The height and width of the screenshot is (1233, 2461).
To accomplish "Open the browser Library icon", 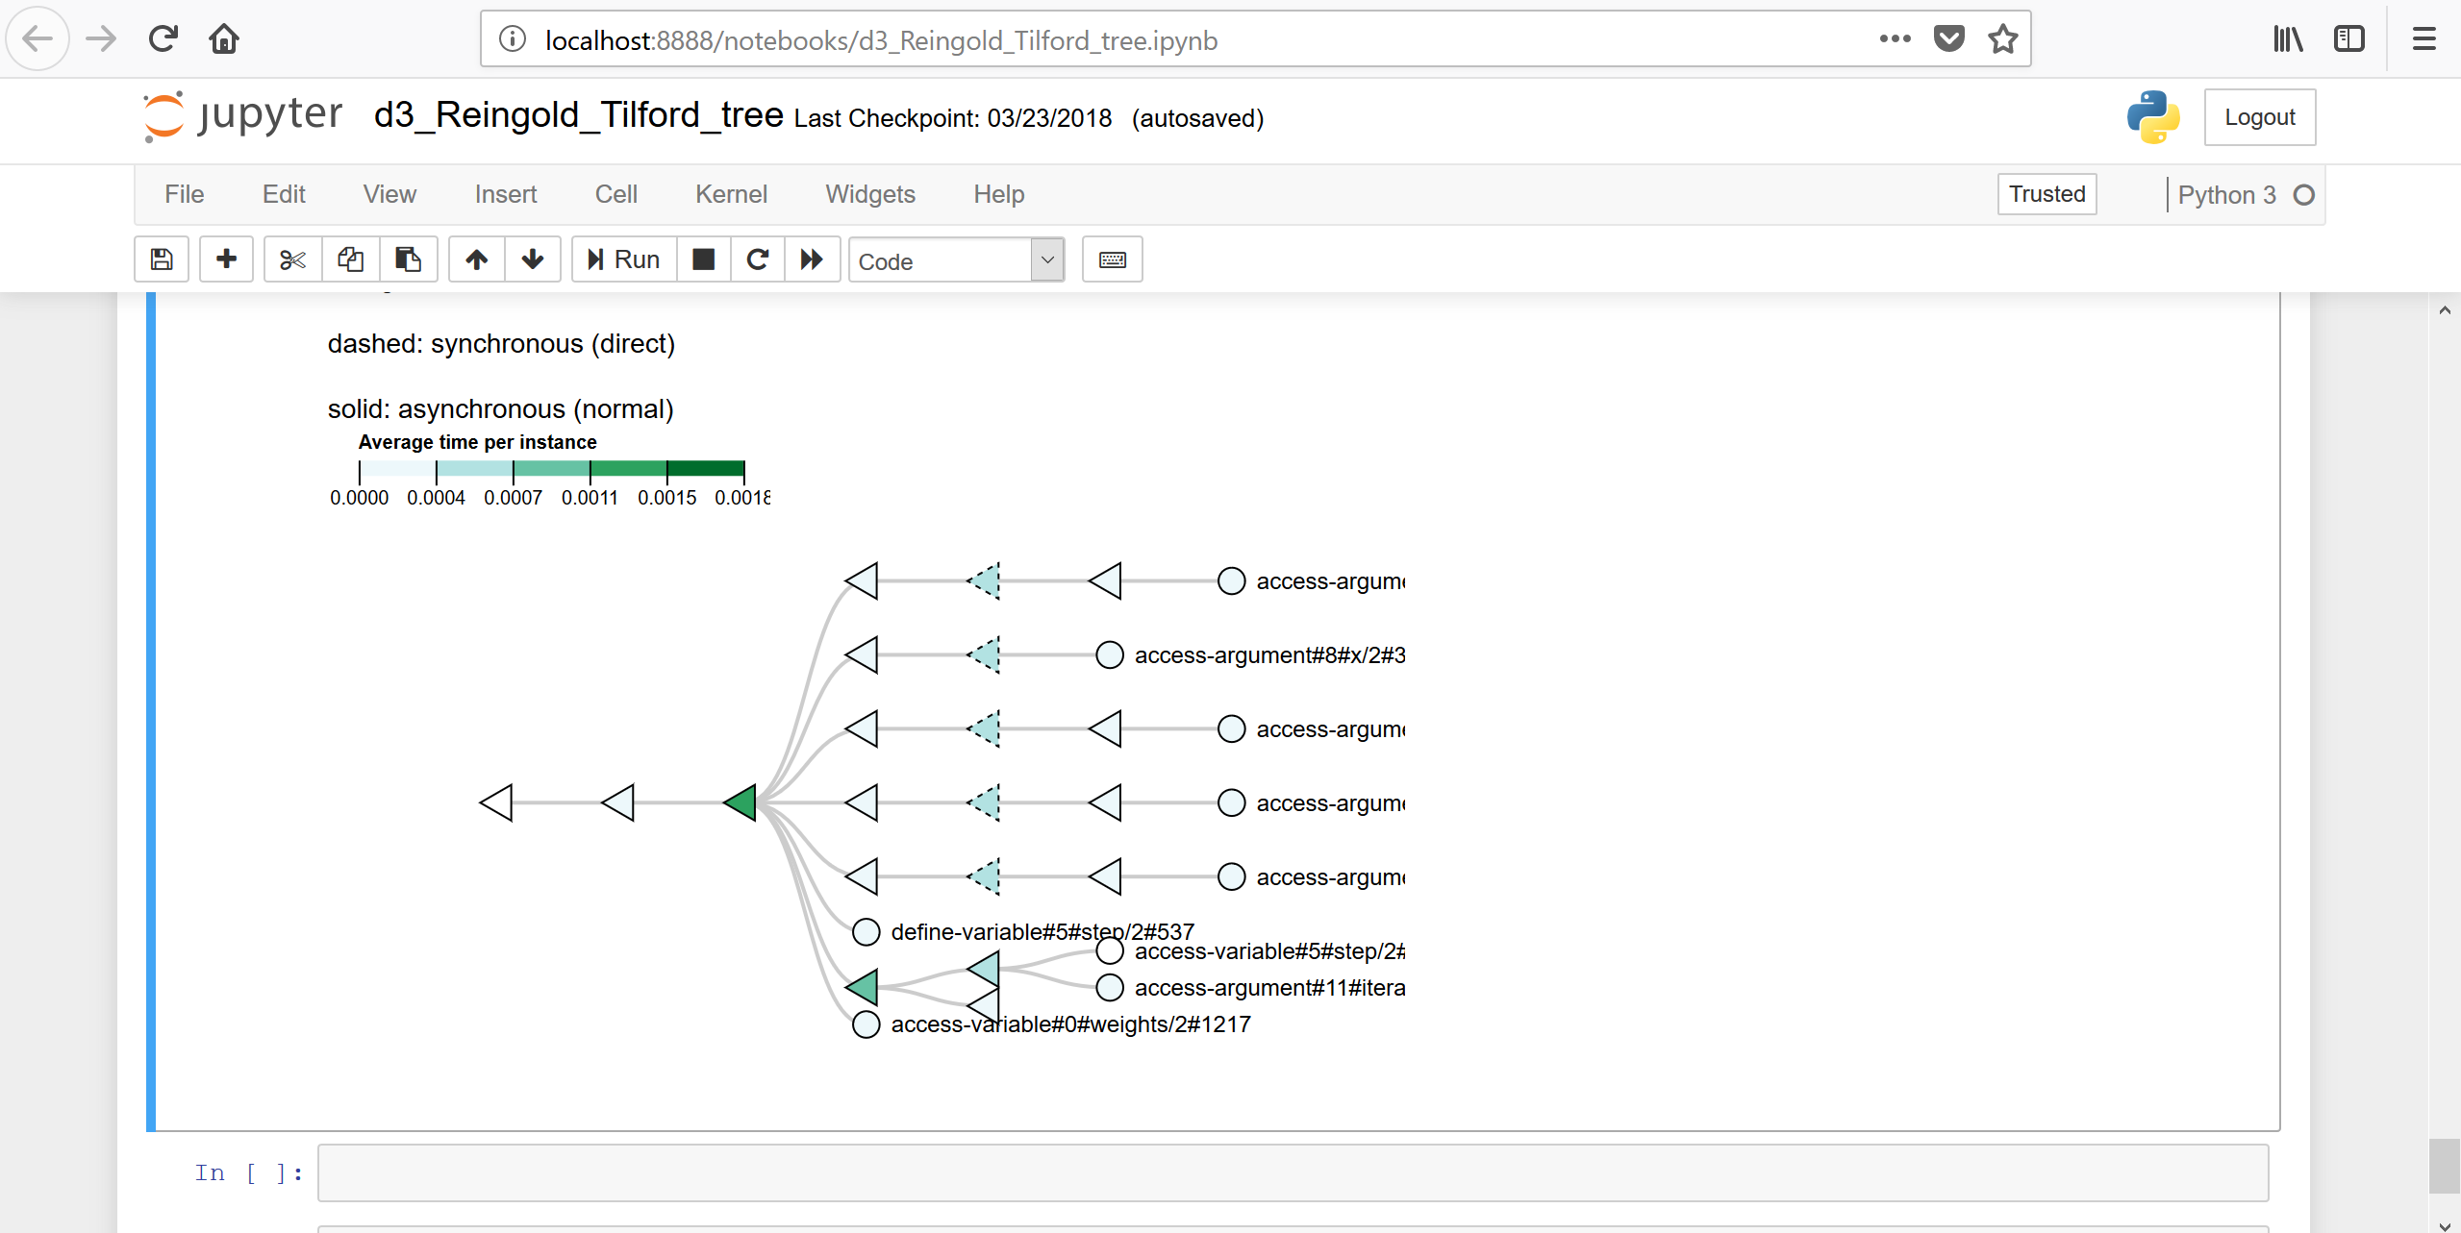I will (2288, 39).
